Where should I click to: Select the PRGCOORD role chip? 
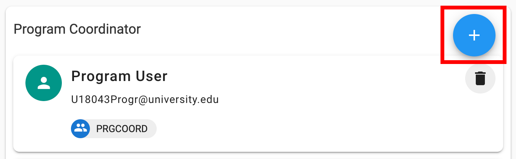point(114,129)
